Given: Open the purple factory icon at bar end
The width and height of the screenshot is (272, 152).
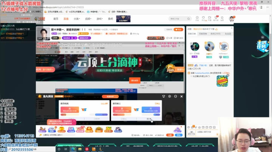Looking at the screenshot, I should click(178, 129).
